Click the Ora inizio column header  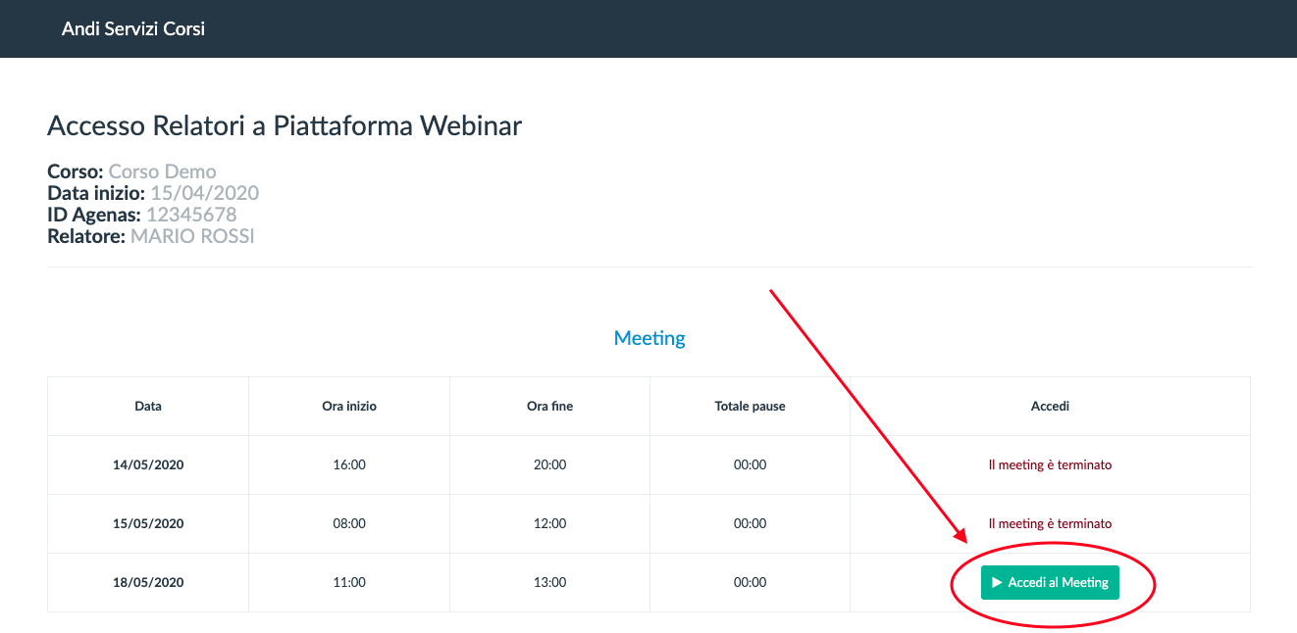click(349, 406)
